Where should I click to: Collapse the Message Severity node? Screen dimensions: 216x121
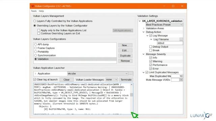pos(143,54)
